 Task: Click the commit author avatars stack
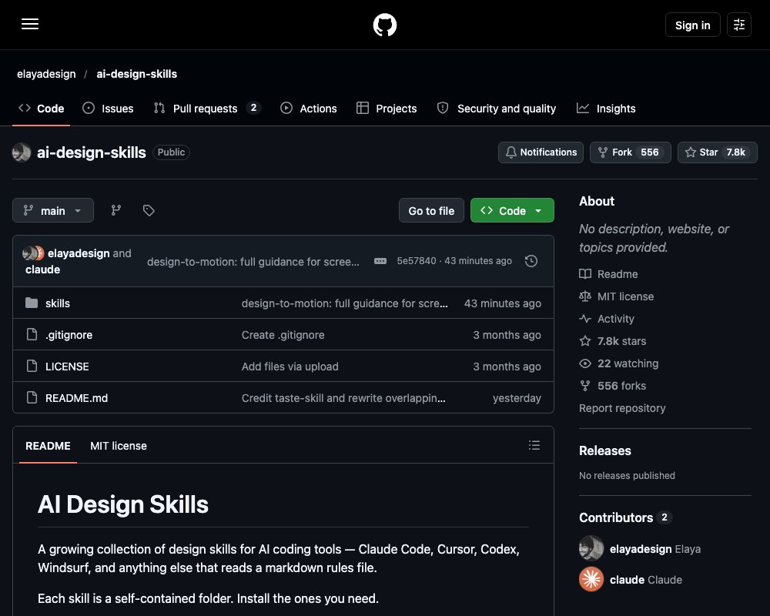[33, 253]
